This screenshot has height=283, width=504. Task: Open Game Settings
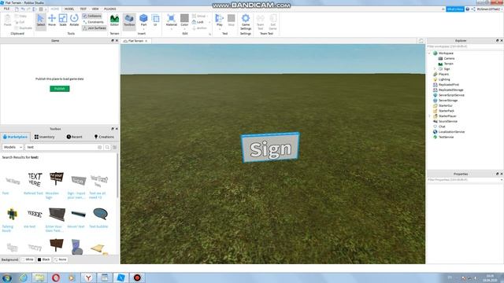pyautogui.click(x=246, y=22)
